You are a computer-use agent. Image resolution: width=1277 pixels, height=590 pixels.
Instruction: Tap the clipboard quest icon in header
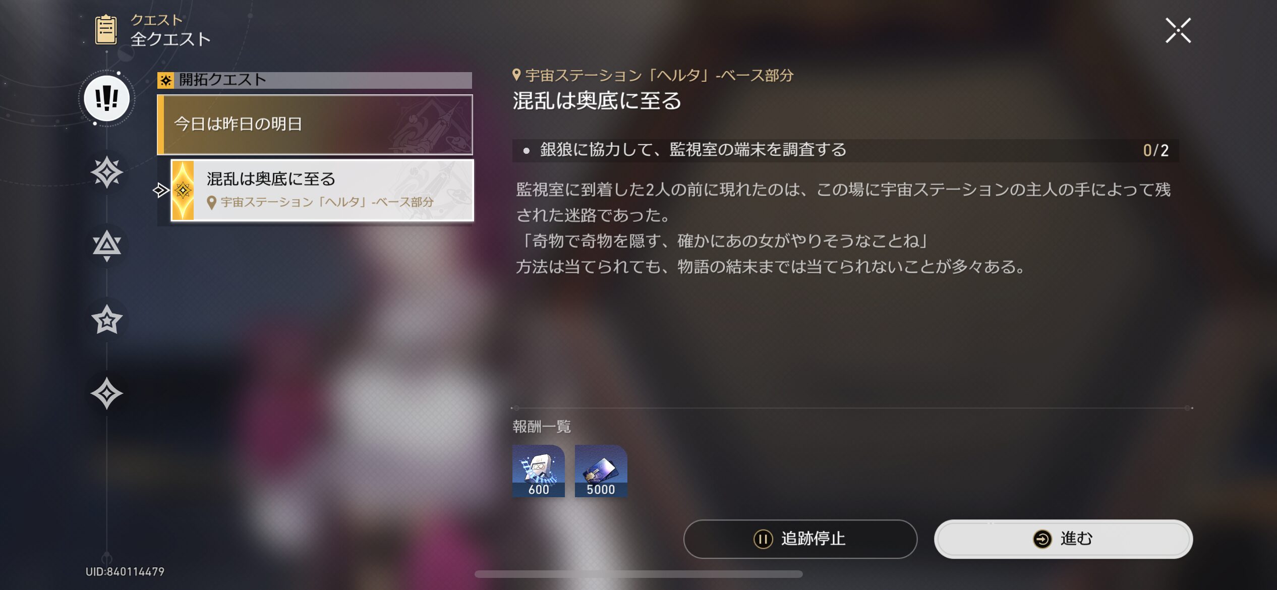pos(106,30)
